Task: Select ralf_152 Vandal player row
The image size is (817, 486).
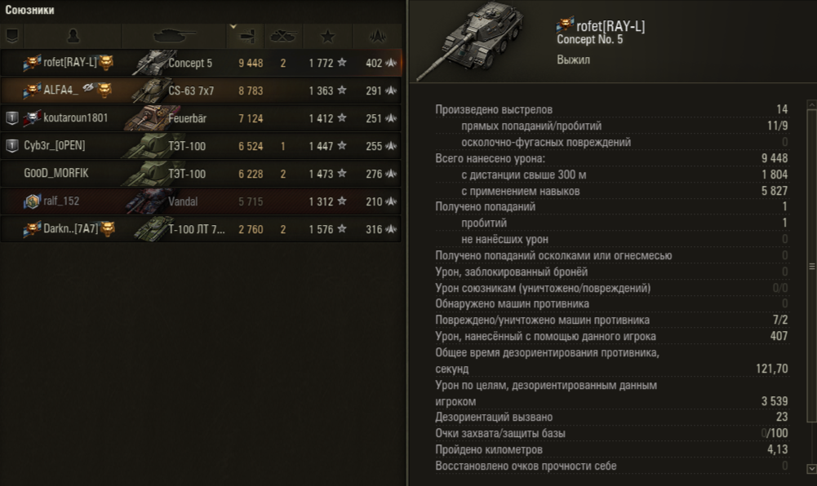Action: [x=201, y=201]
